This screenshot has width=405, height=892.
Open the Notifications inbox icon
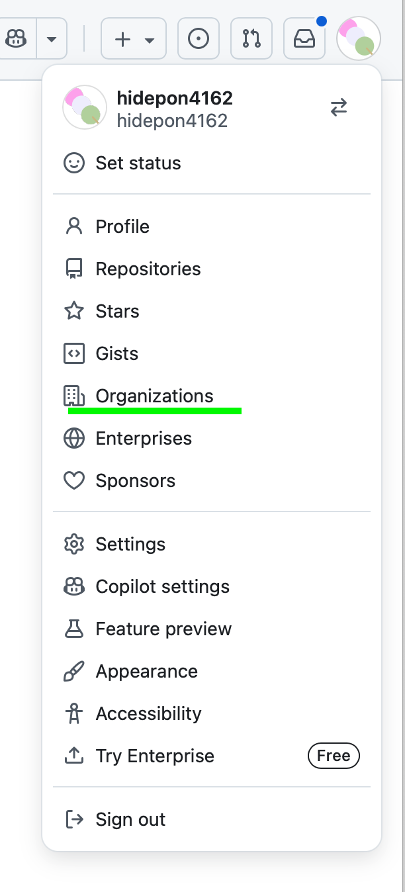point(304,39)
